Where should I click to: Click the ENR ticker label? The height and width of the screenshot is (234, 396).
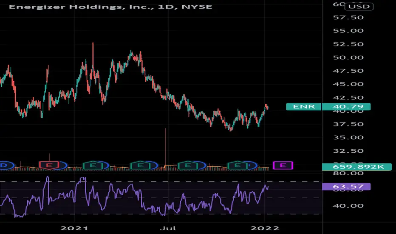(303, 107)
